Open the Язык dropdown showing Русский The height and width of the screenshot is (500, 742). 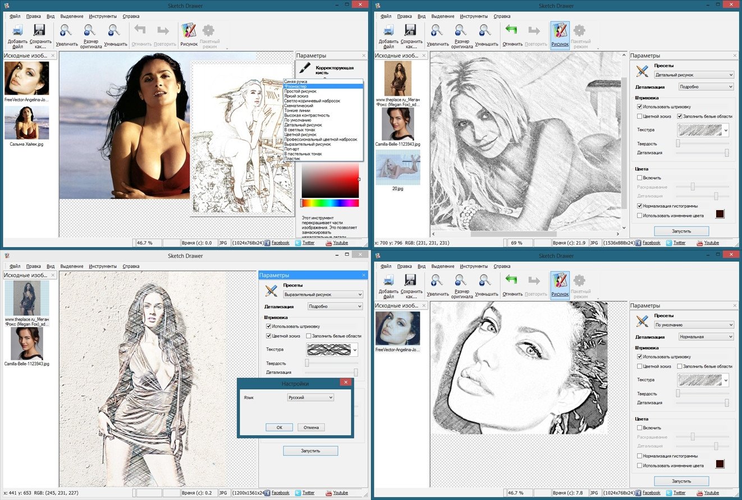pyautogui.click(x=310, y=397)
